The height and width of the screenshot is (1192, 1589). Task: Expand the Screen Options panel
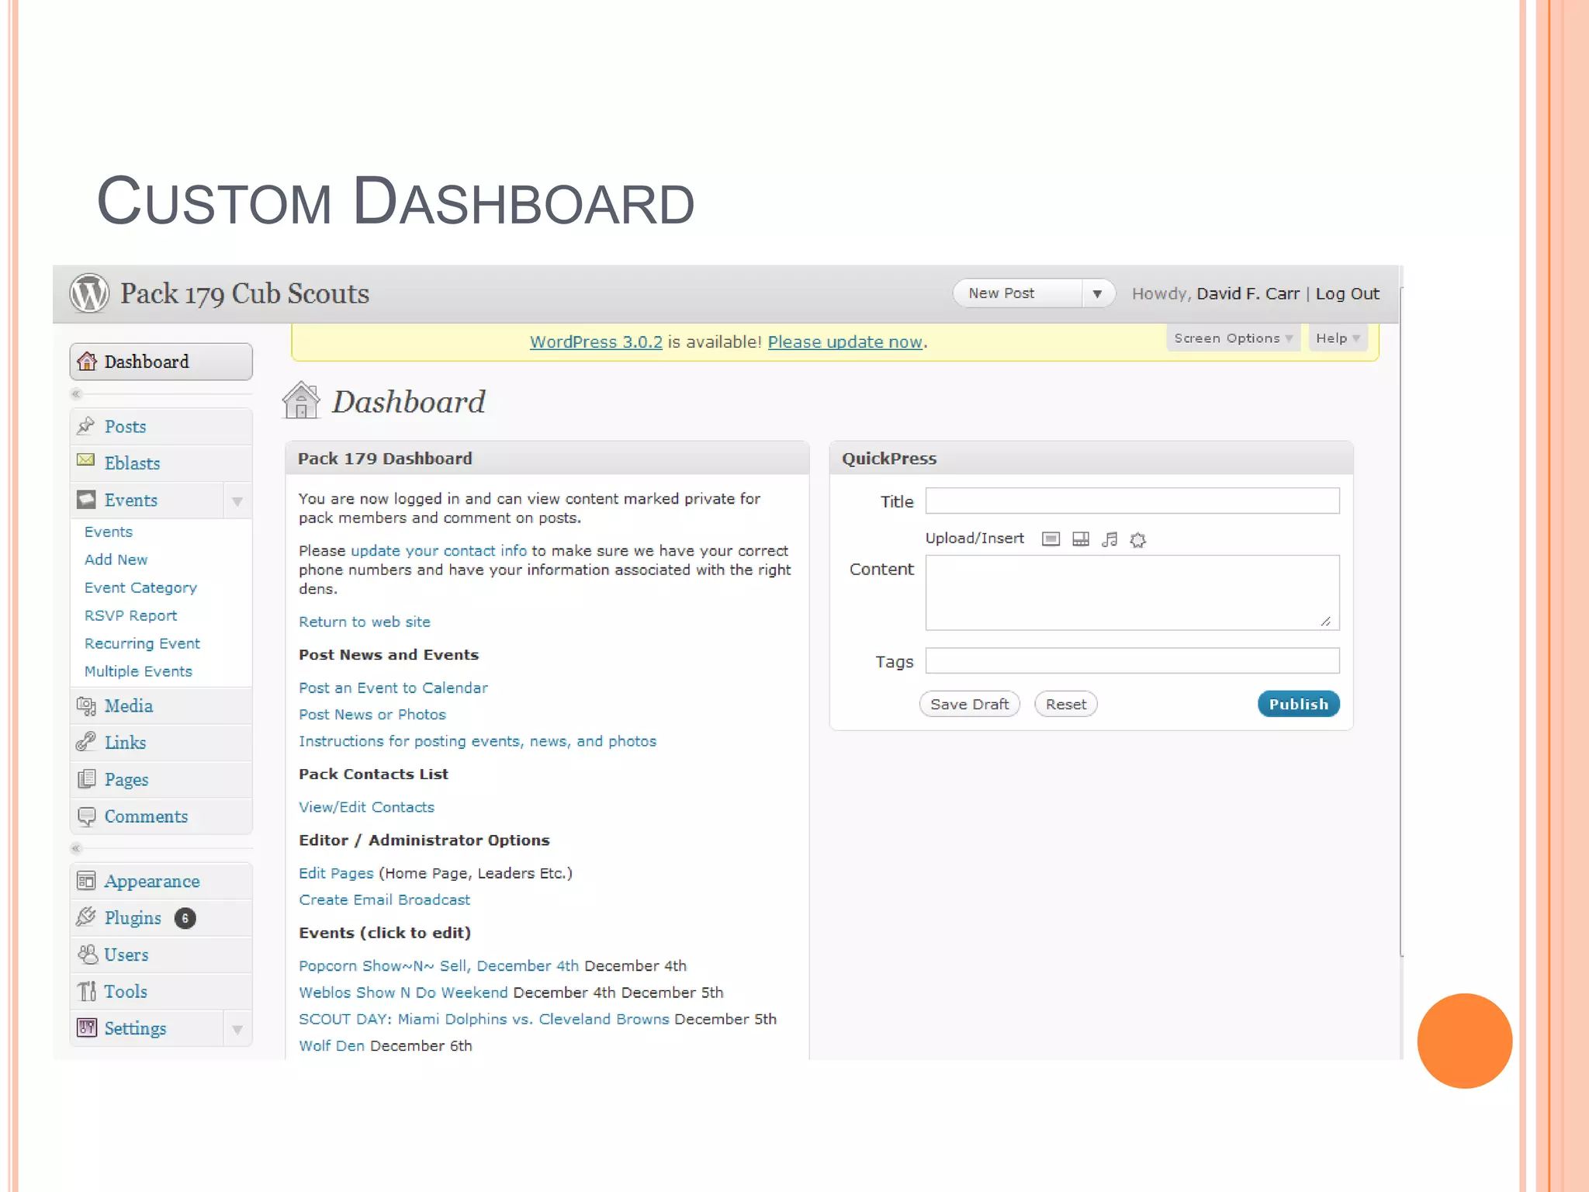click(1233, 338)
